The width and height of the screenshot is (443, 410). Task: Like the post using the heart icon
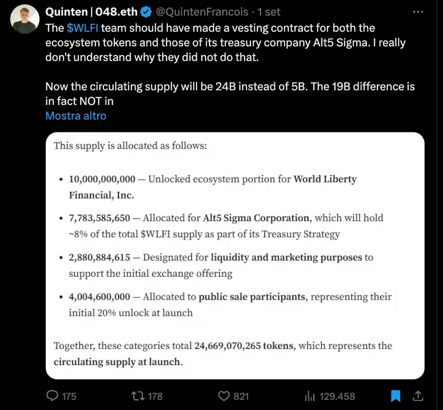pyautogui.click(x=223, y=396)
